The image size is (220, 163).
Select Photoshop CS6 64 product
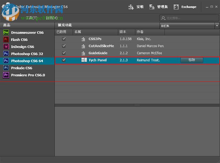pyautogui.click(x=27, y=61)
